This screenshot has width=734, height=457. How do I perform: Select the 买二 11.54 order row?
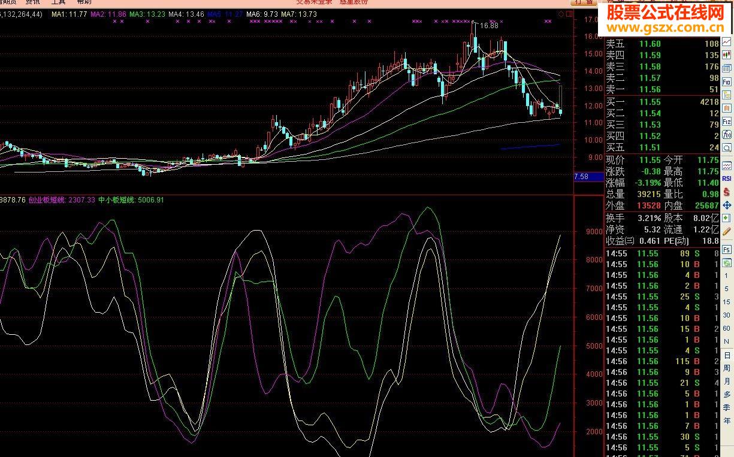click(x=662, y=113)
